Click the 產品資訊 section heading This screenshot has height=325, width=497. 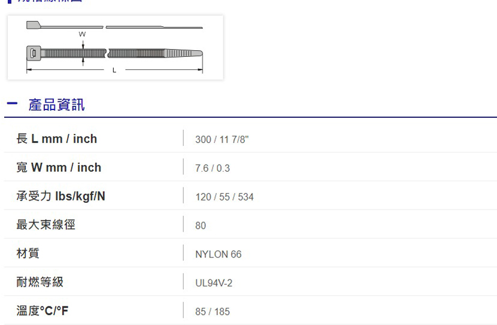tap(57, 105)
